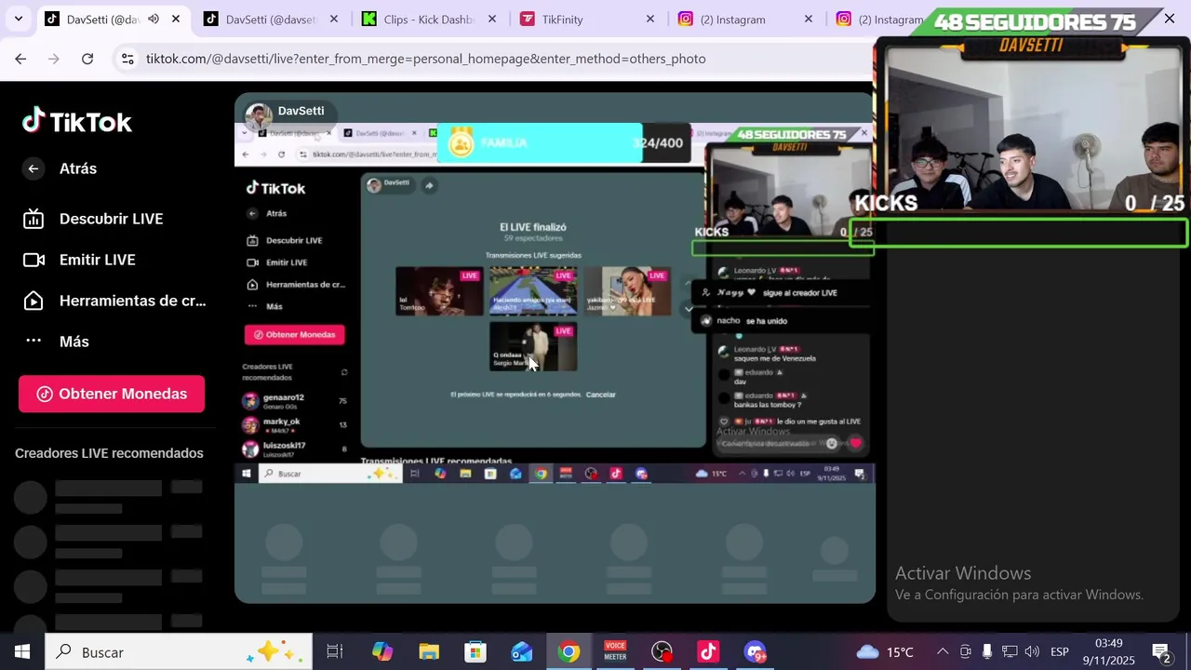Viewport: 1191px width, 670px height.
Task: Open Microsoft Store from the taskbar
Action: coord(475,651)
